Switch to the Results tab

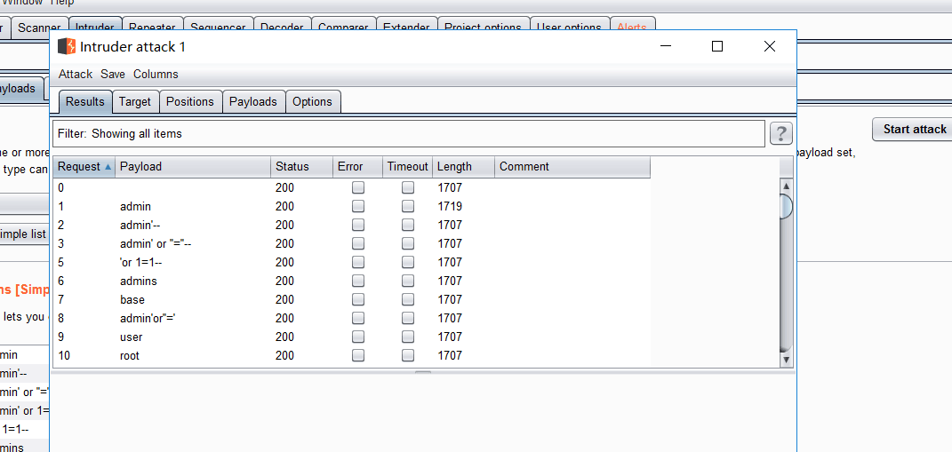tap(85, 101)
